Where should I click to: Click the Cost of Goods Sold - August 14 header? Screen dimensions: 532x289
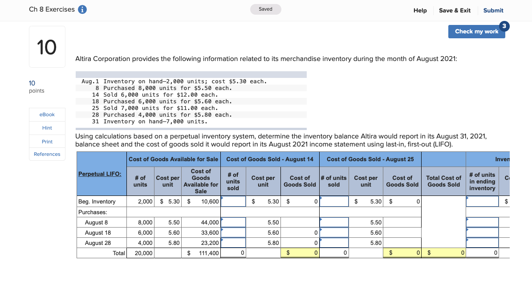[x=270, y=159]
